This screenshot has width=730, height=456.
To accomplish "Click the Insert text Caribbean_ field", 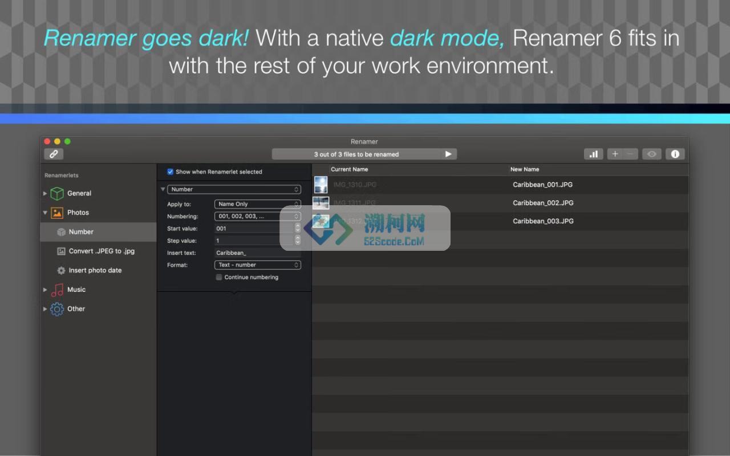I will (258, 253).
